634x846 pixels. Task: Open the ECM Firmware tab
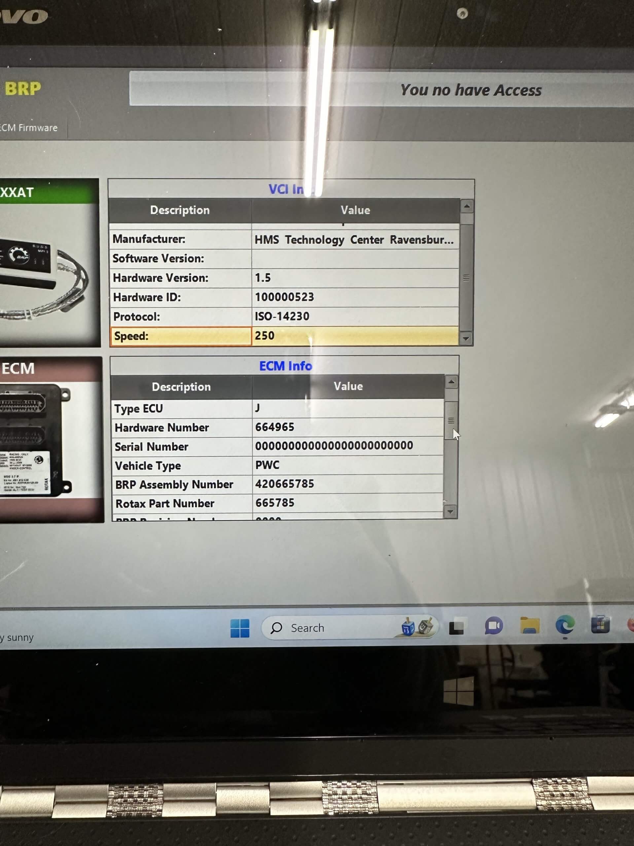pyautogui.click(x=29, y=127)
